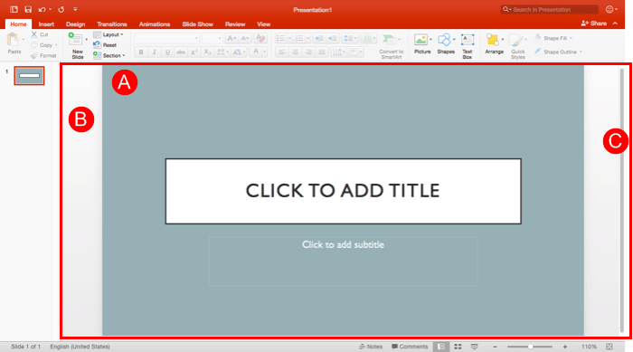Image resolution: width=633 pixels, height=352 pixels.
Task: Switch to Slide Sorter grid view
Action: coord(458,347)
